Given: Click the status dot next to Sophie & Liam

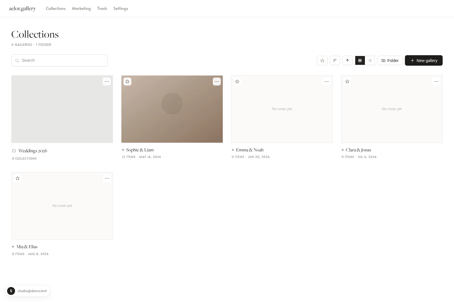Looking at the screenshot, I should (123, 150).
